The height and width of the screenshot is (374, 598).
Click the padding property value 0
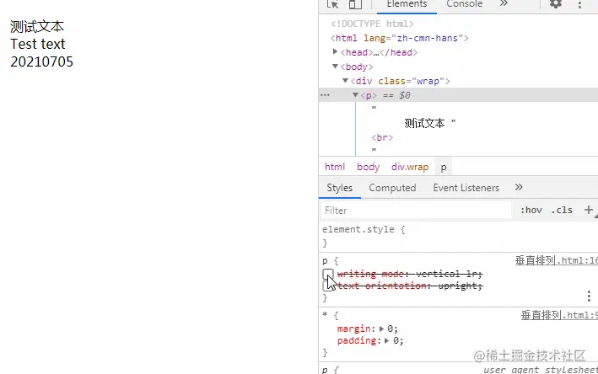click(x=396, y=340)
